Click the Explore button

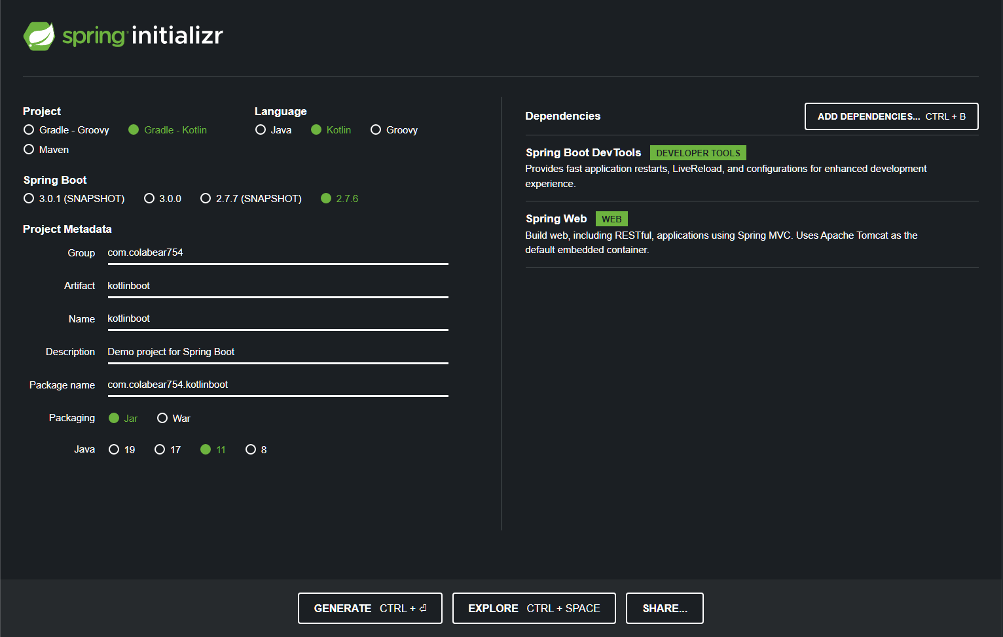point(534,608)
